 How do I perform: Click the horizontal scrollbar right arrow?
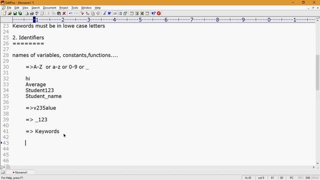pyautogui.click(x=313, y=167)
